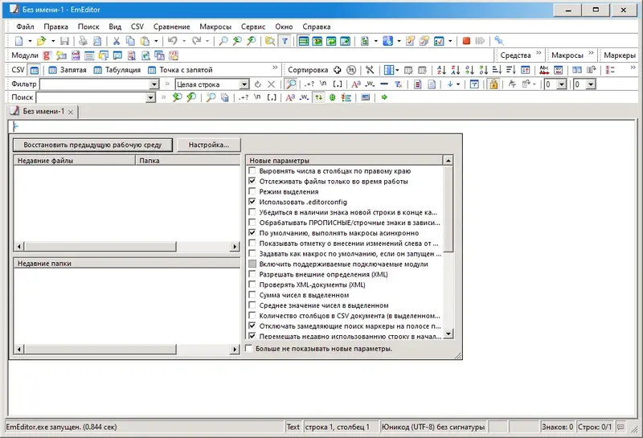This screenshot has width=643, height=438.
Task: Click the New file icon
Action: pyautogui.click(x=18, y=41)
